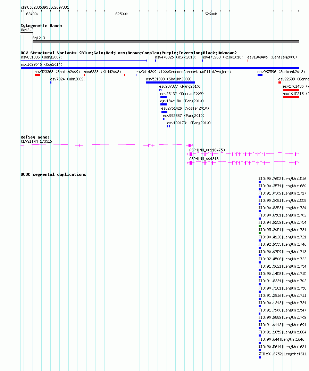
Task: Click the red nsv523363 (Shaikh2009) loss bar
Action: point(37,75)
